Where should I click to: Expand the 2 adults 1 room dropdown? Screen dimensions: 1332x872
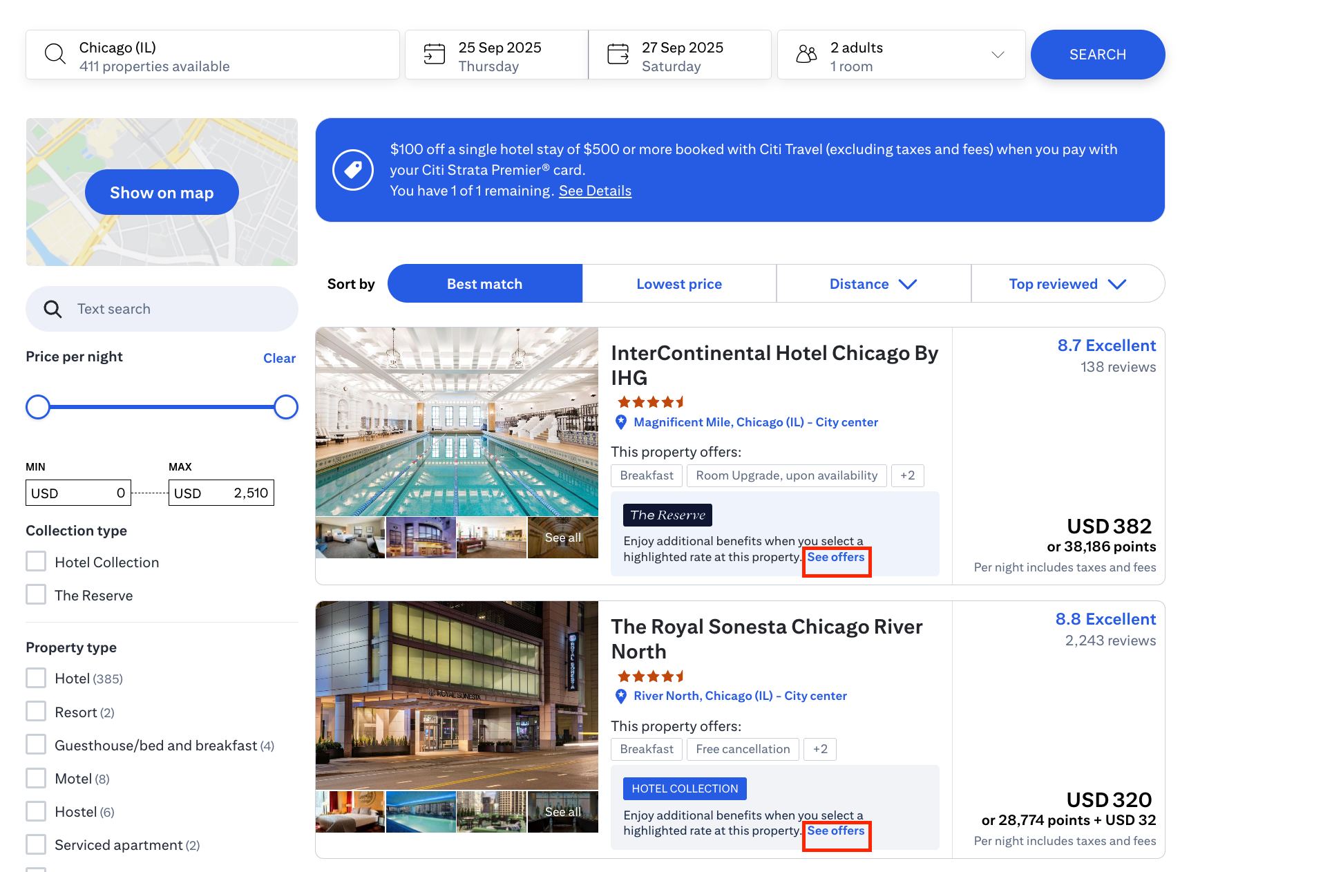(902, 55)
